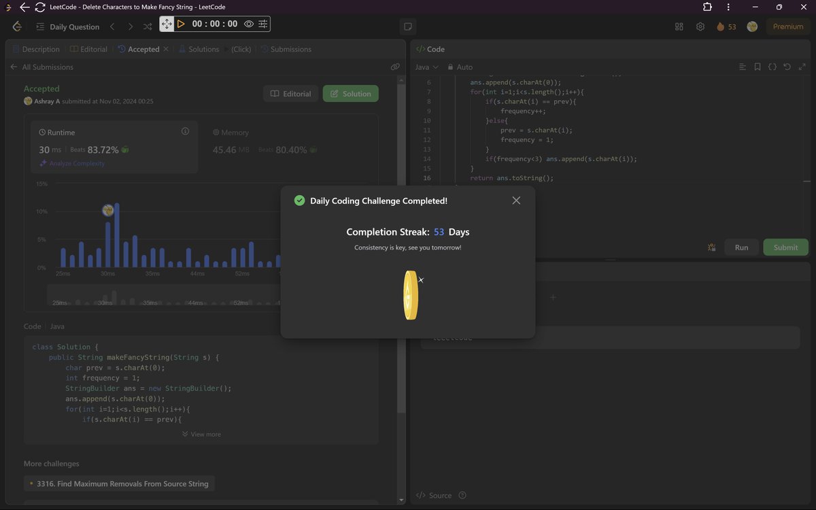The height and width of the screenshot is (510, 816).
Task: Click the debugger bug icon beside Run
Action: coord(711,248)
